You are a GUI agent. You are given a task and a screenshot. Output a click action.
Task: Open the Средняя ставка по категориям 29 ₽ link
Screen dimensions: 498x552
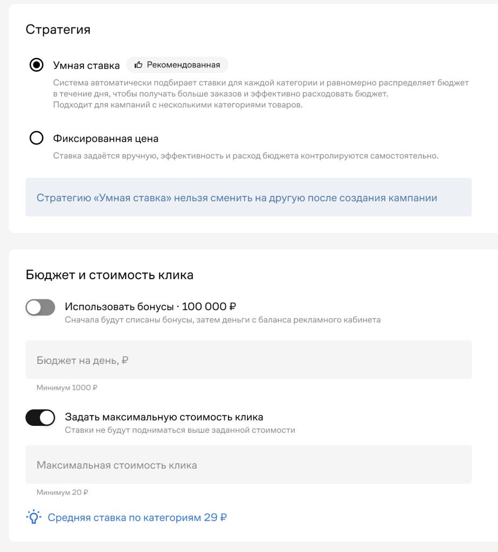tap(137, 517)
